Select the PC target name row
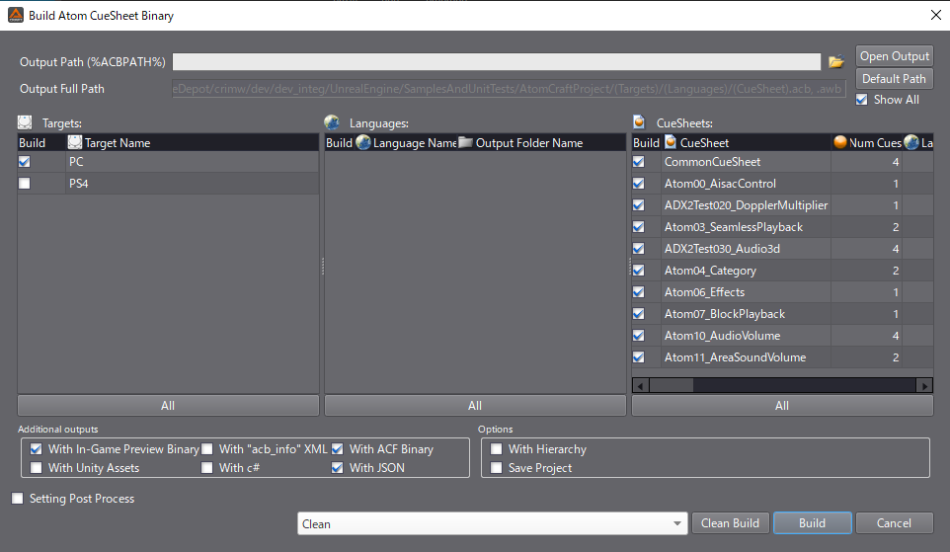Viewport: 950px width, 552px height. (x=192, y=162)
